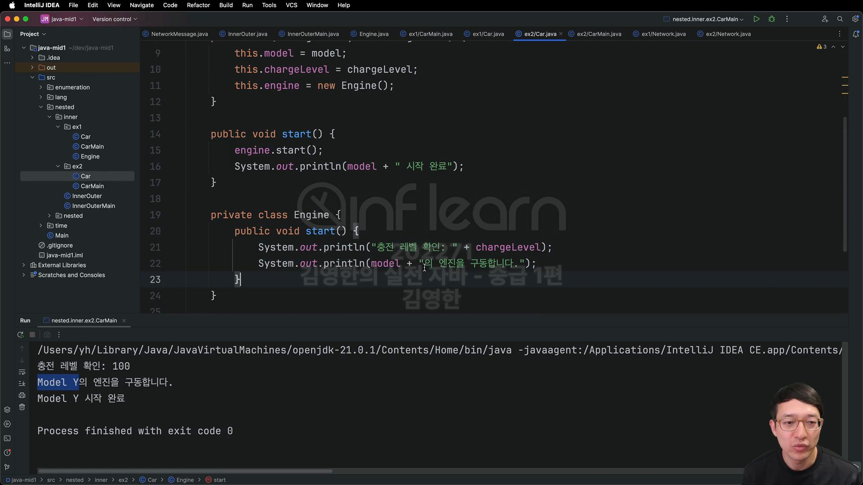The height and width of the screenshot is (485, 863).
Task: Select InnerOuterMain in the project tree
Action: 93,206
